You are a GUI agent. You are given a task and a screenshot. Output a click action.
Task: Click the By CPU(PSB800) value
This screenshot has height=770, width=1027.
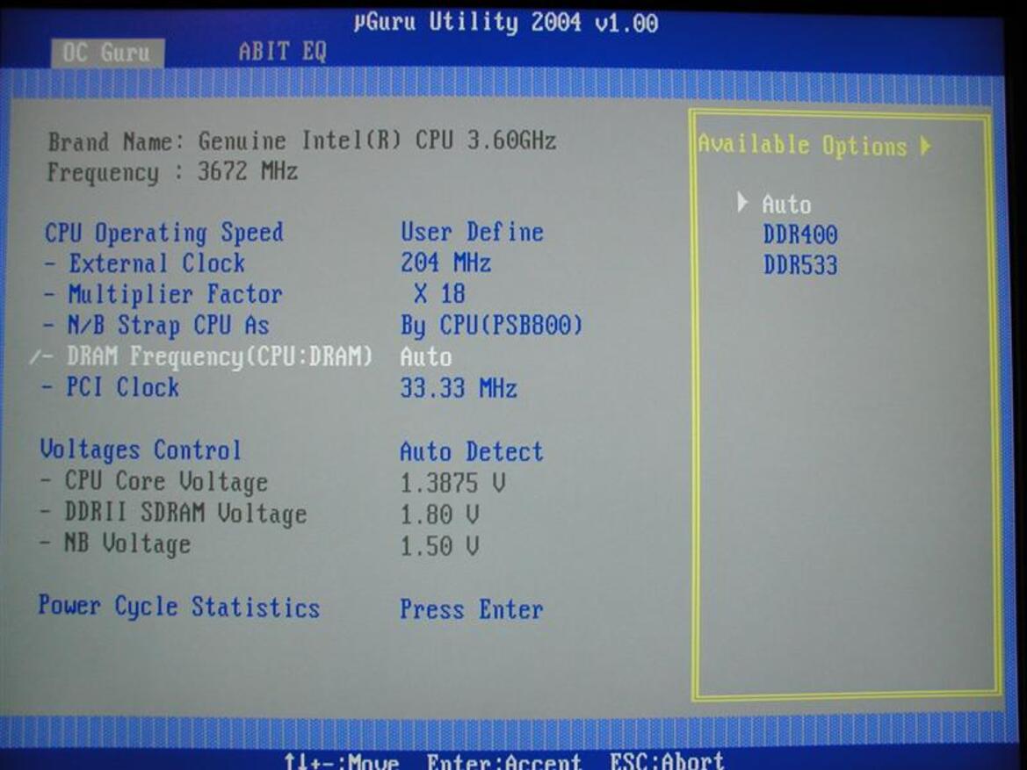click(492, 326)
